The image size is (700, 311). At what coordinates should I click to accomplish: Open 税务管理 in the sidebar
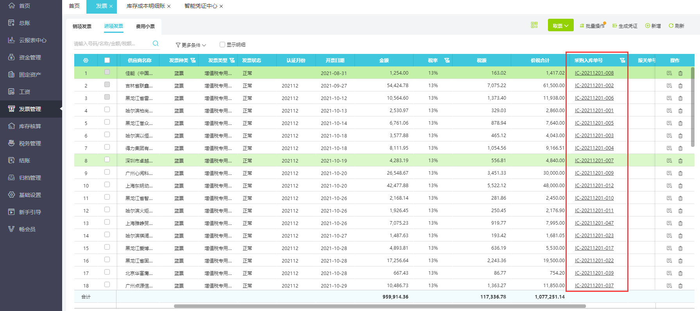tap(30, 143)
